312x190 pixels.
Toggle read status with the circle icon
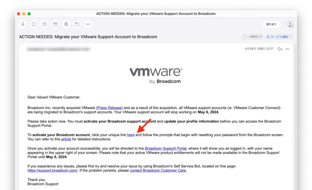[x=34, y=24]
